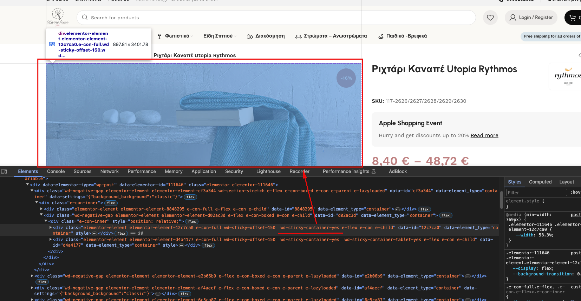Switch to the Lighthouse tab
Viewport: 581px width, 301px height.
pos(268,171)
